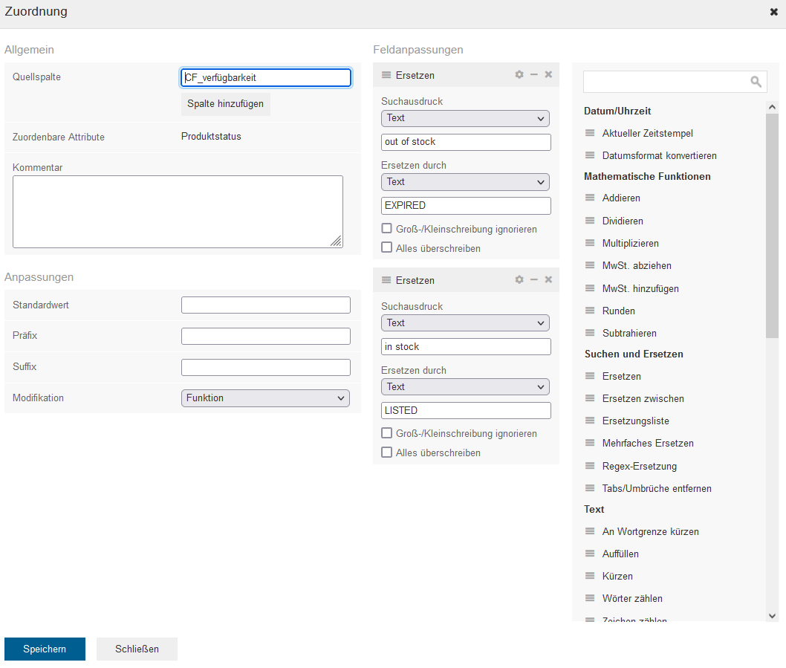Click handle icon next to Dividieren
The image size is (786, 668).
coord(590,221)
